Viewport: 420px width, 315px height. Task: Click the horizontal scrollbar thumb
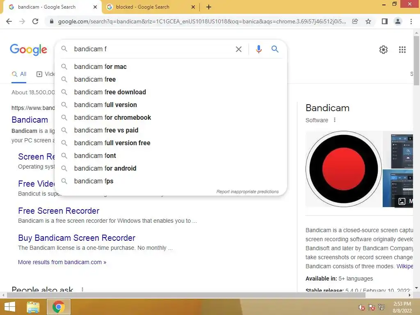(186, 295)
